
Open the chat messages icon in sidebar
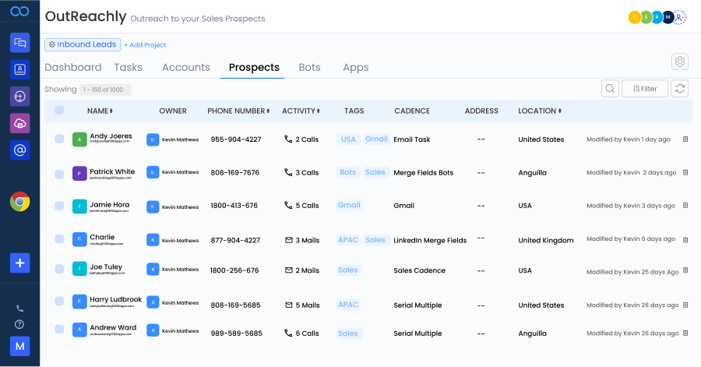[19, 43]
